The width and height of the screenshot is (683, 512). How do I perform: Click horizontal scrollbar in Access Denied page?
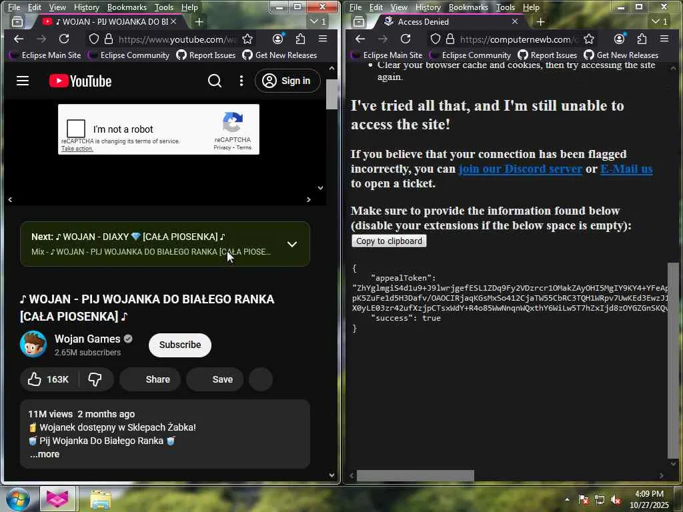(x=415, y=476)
